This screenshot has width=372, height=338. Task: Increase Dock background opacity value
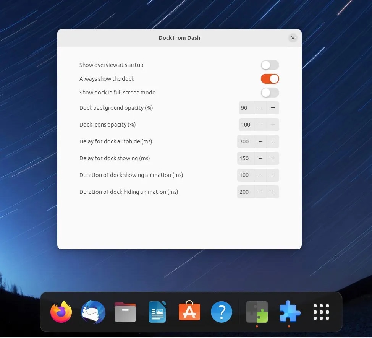[x=273, y=108]
